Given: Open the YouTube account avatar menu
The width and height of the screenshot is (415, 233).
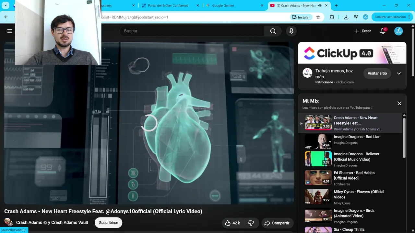Looking at the screenshot, I should [x=398, y=31].
